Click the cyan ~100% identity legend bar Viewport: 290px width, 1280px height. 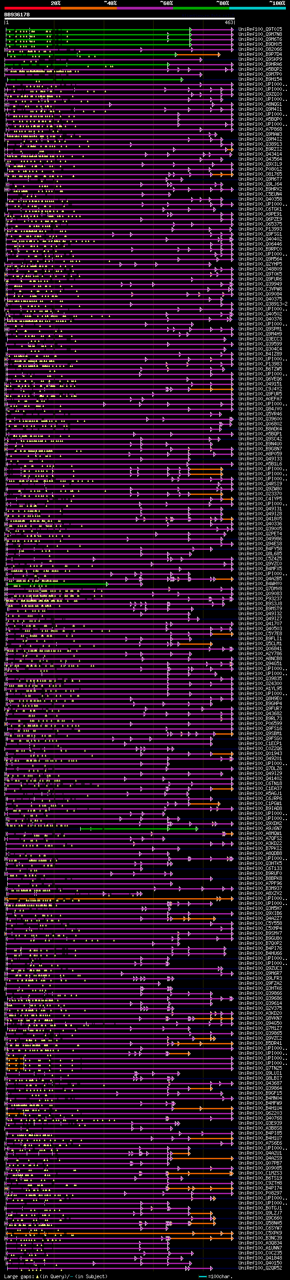click(x=258, y=8)
